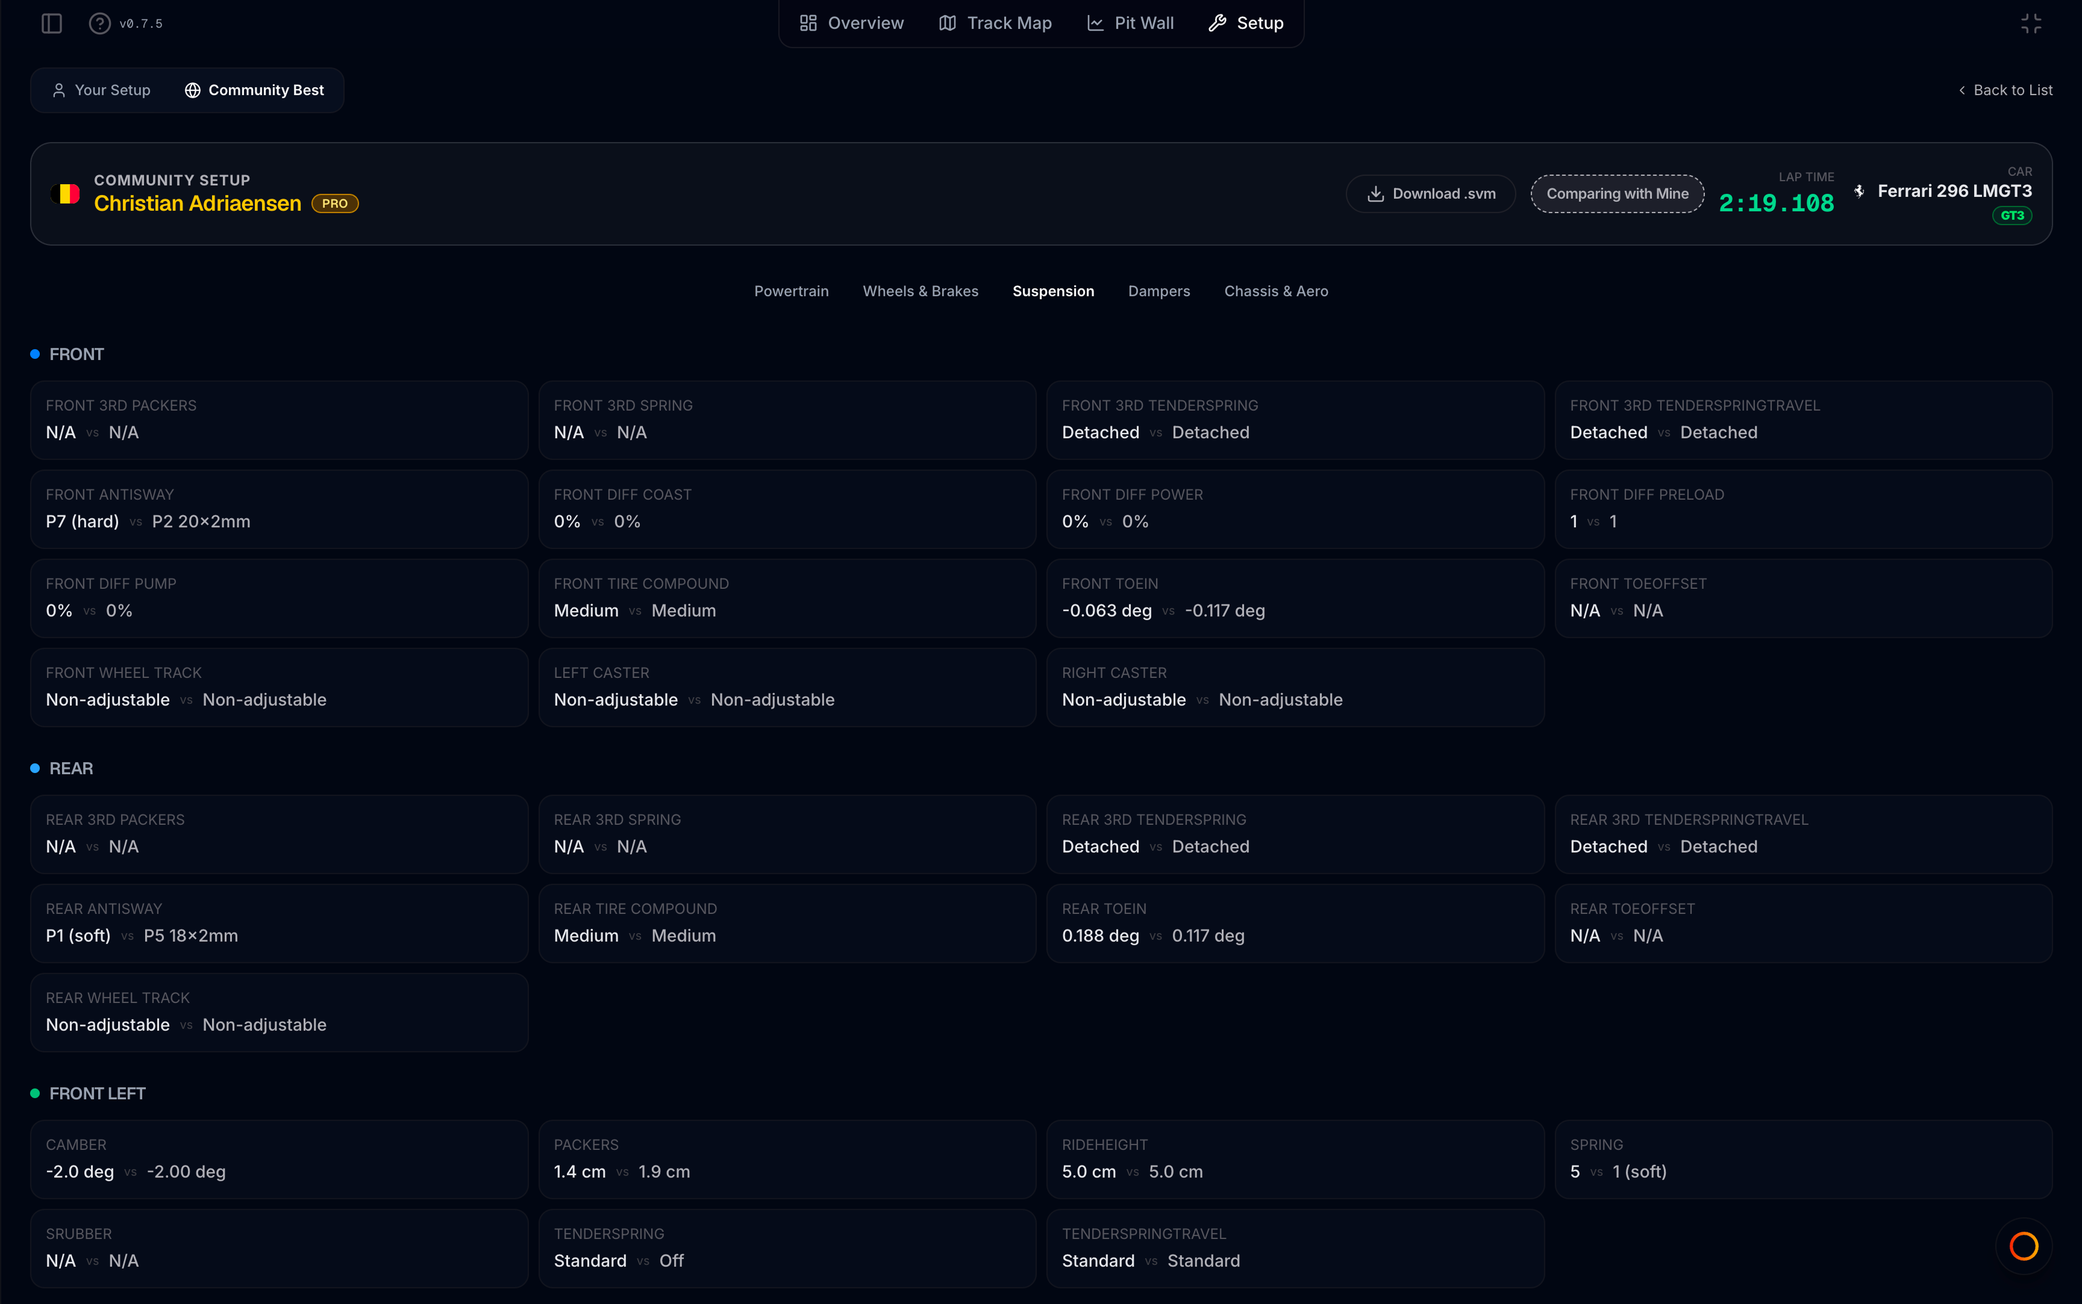The image size is (2082, 1304).
Task: Click the FRONT section heading
Action: pyautogui.click(x=76, y=355)
